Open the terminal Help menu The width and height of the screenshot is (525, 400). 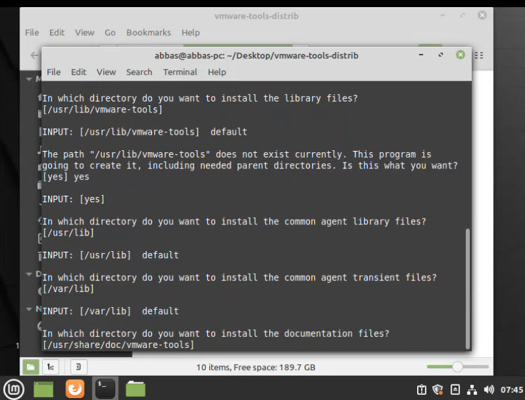coord(217,72)
